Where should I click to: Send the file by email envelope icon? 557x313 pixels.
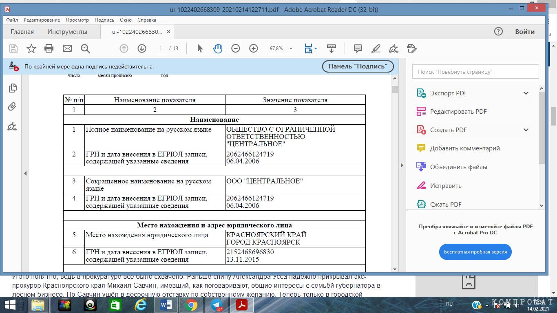(67, 48)
